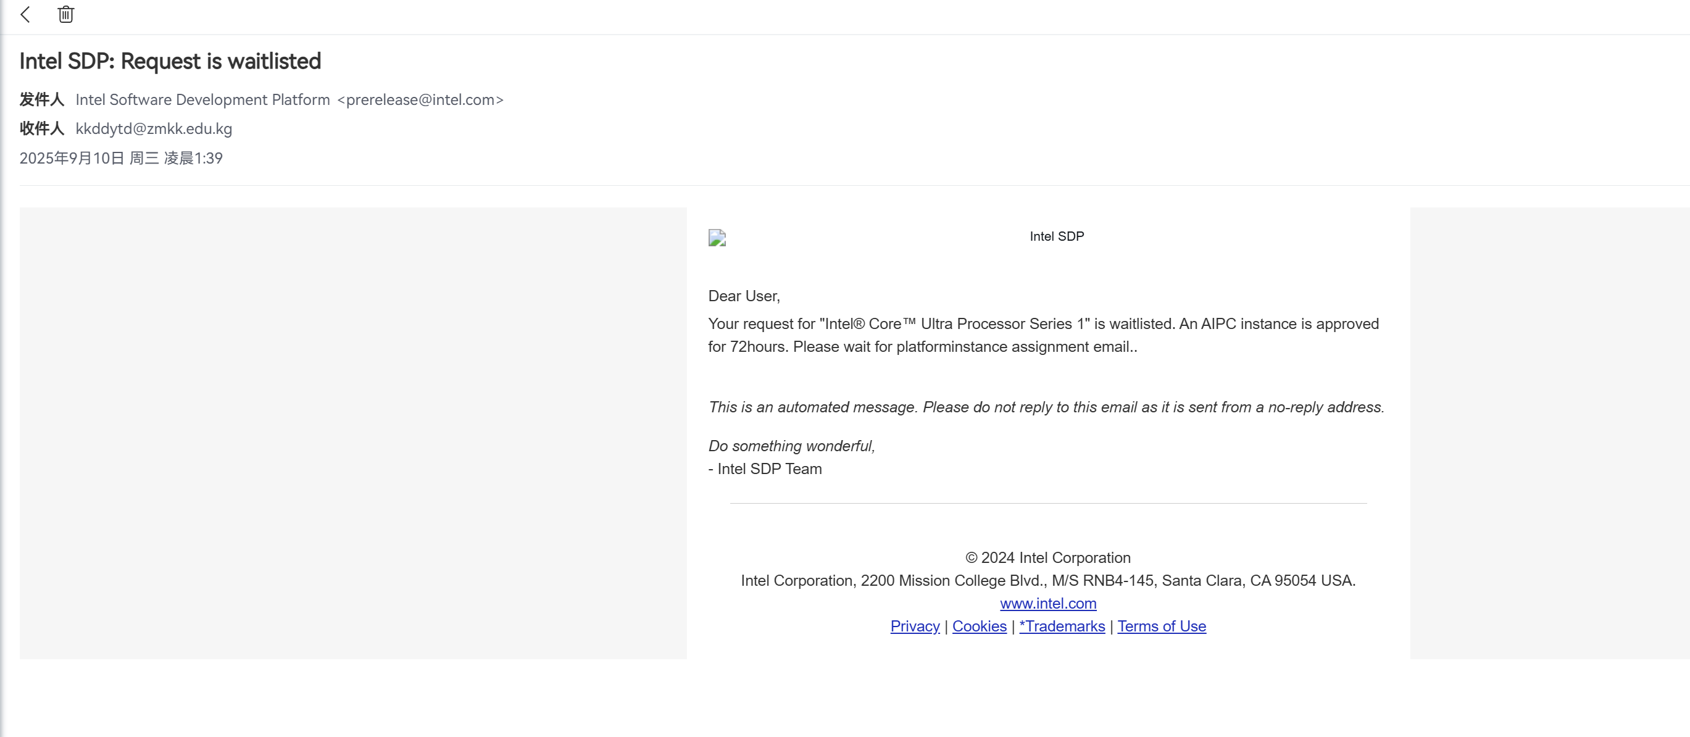This screenshot has height=737, width=1690.
Task: Delete email with trash icon
Action: pos(65,14)
